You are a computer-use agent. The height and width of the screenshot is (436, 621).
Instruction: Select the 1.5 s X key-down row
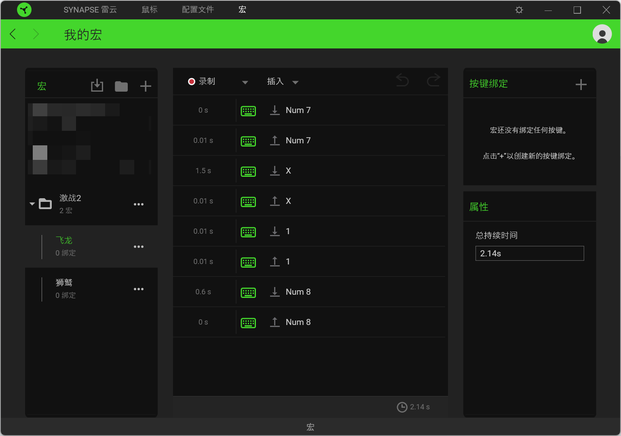pyautogui.click(x=309, y=171)
